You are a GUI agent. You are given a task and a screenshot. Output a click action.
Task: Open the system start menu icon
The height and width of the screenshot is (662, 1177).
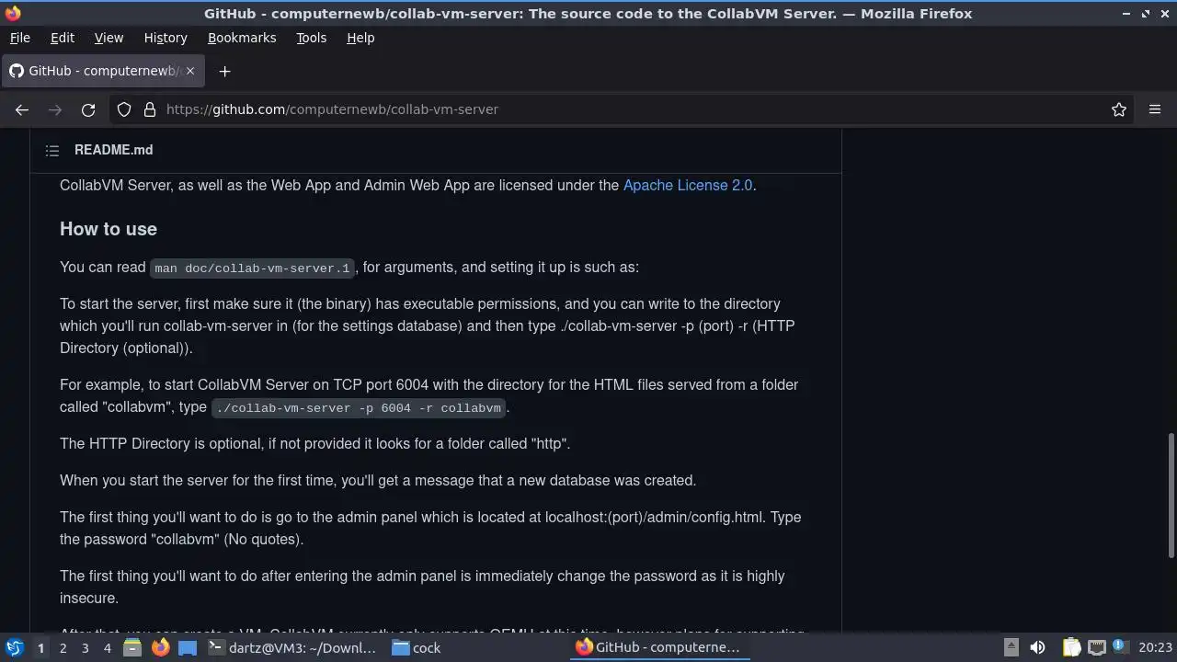tap(14, 647)
